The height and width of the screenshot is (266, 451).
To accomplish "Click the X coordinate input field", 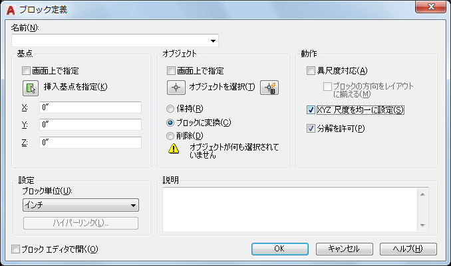I will coord(90,107).
